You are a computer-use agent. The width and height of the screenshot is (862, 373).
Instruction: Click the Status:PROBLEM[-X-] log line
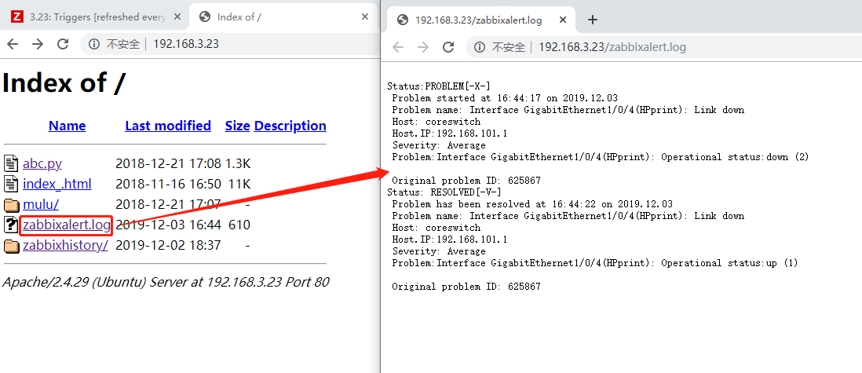tap(439, 86)
